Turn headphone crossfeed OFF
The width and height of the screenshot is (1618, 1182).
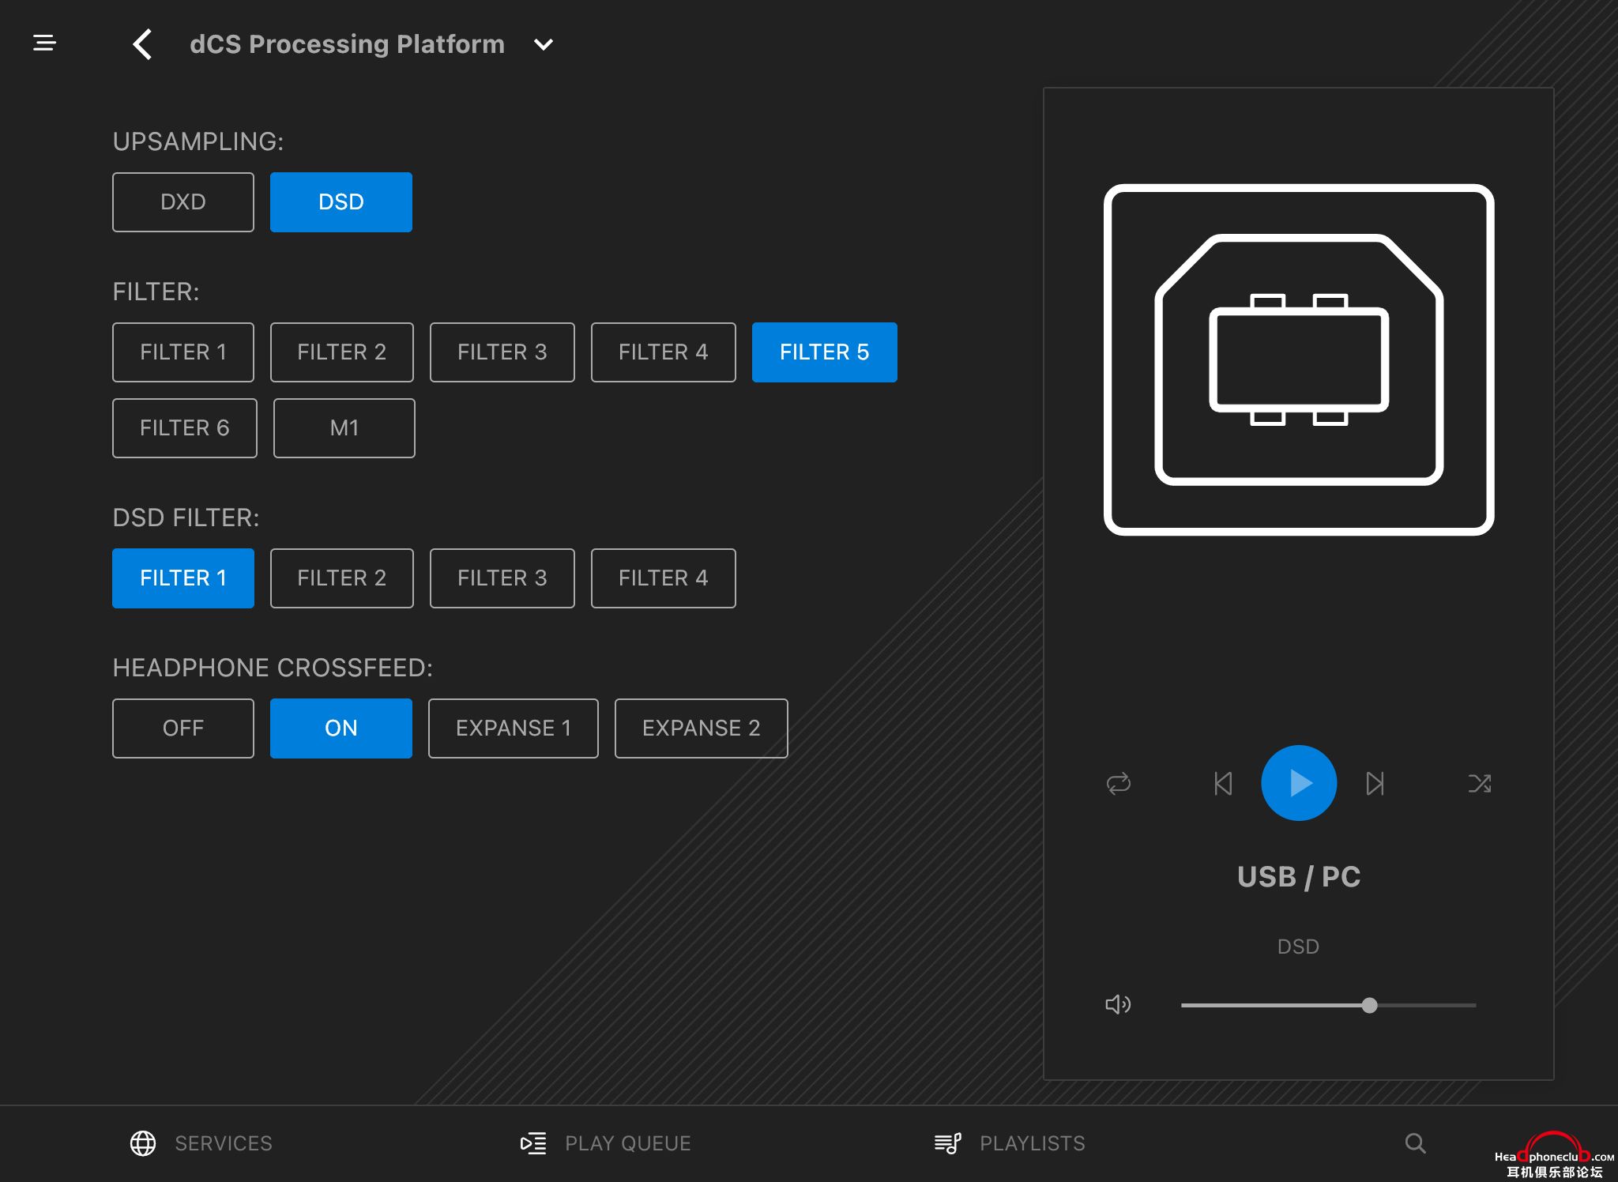pos(183,728)
